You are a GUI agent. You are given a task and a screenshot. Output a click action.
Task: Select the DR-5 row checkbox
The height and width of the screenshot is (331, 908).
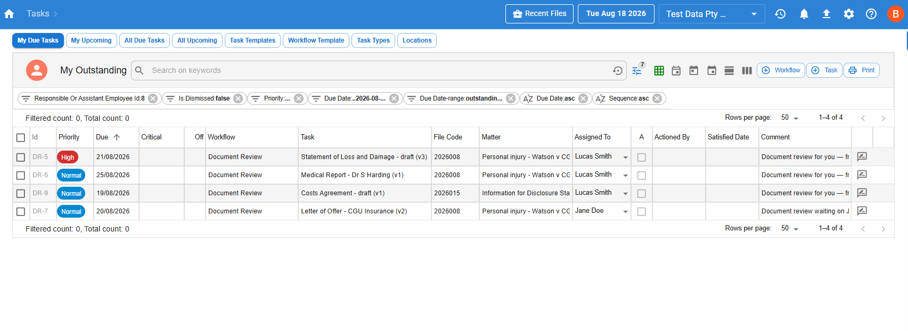click(x=21, y=158)
